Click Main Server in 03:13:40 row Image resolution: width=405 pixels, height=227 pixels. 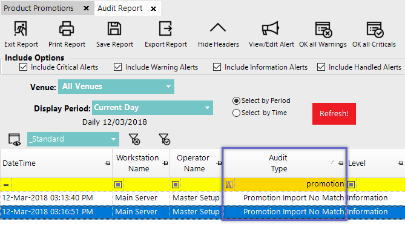point(136,198)
